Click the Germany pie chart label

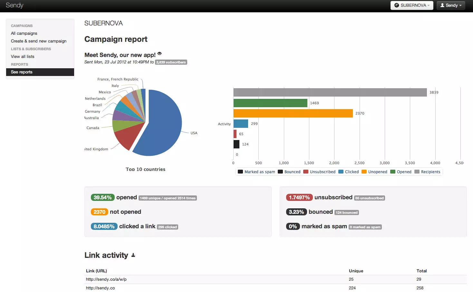pyautogui.click(x=92, y=111)
